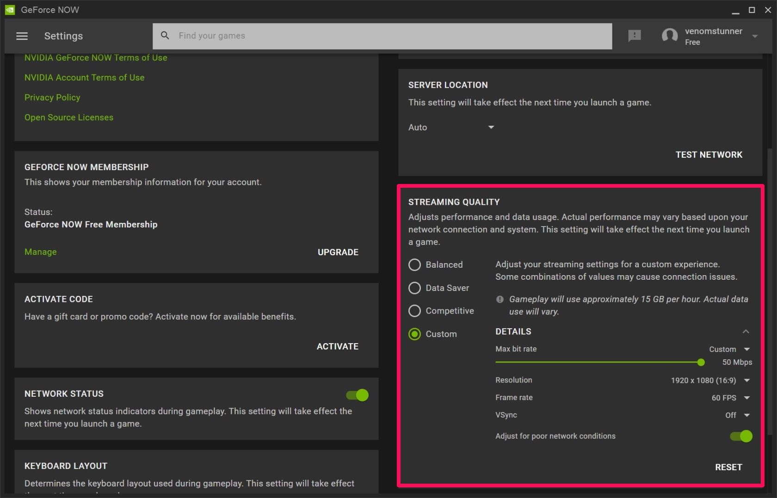
Task: Open the navigation hamburger menu
Action: (x=22, y=36)
